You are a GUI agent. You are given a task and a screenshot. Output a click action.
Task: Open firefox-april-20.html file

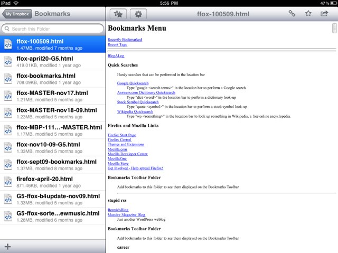click(53, 182)
